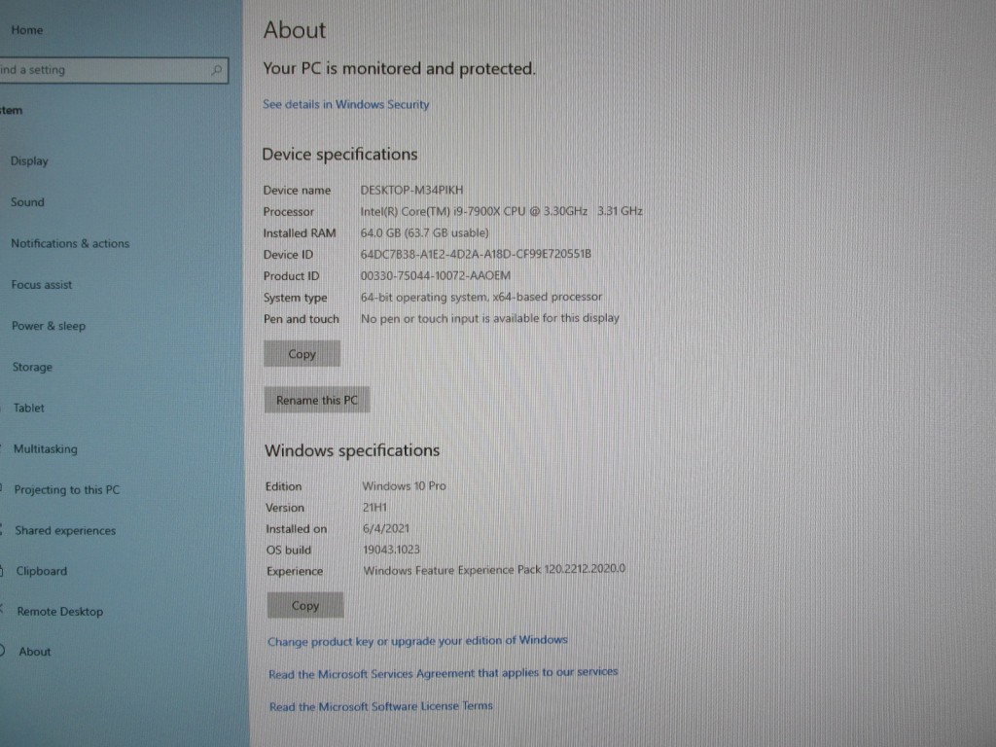Open Shared experiences settings
This screenshot has width=996, height=747.
(65, 530)
